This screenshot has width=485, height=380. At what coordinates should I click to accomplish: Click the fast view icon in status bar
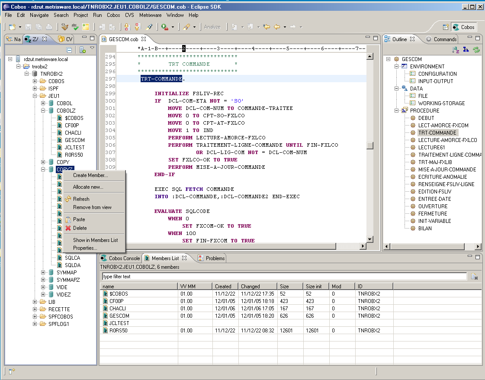click(12, 371)
